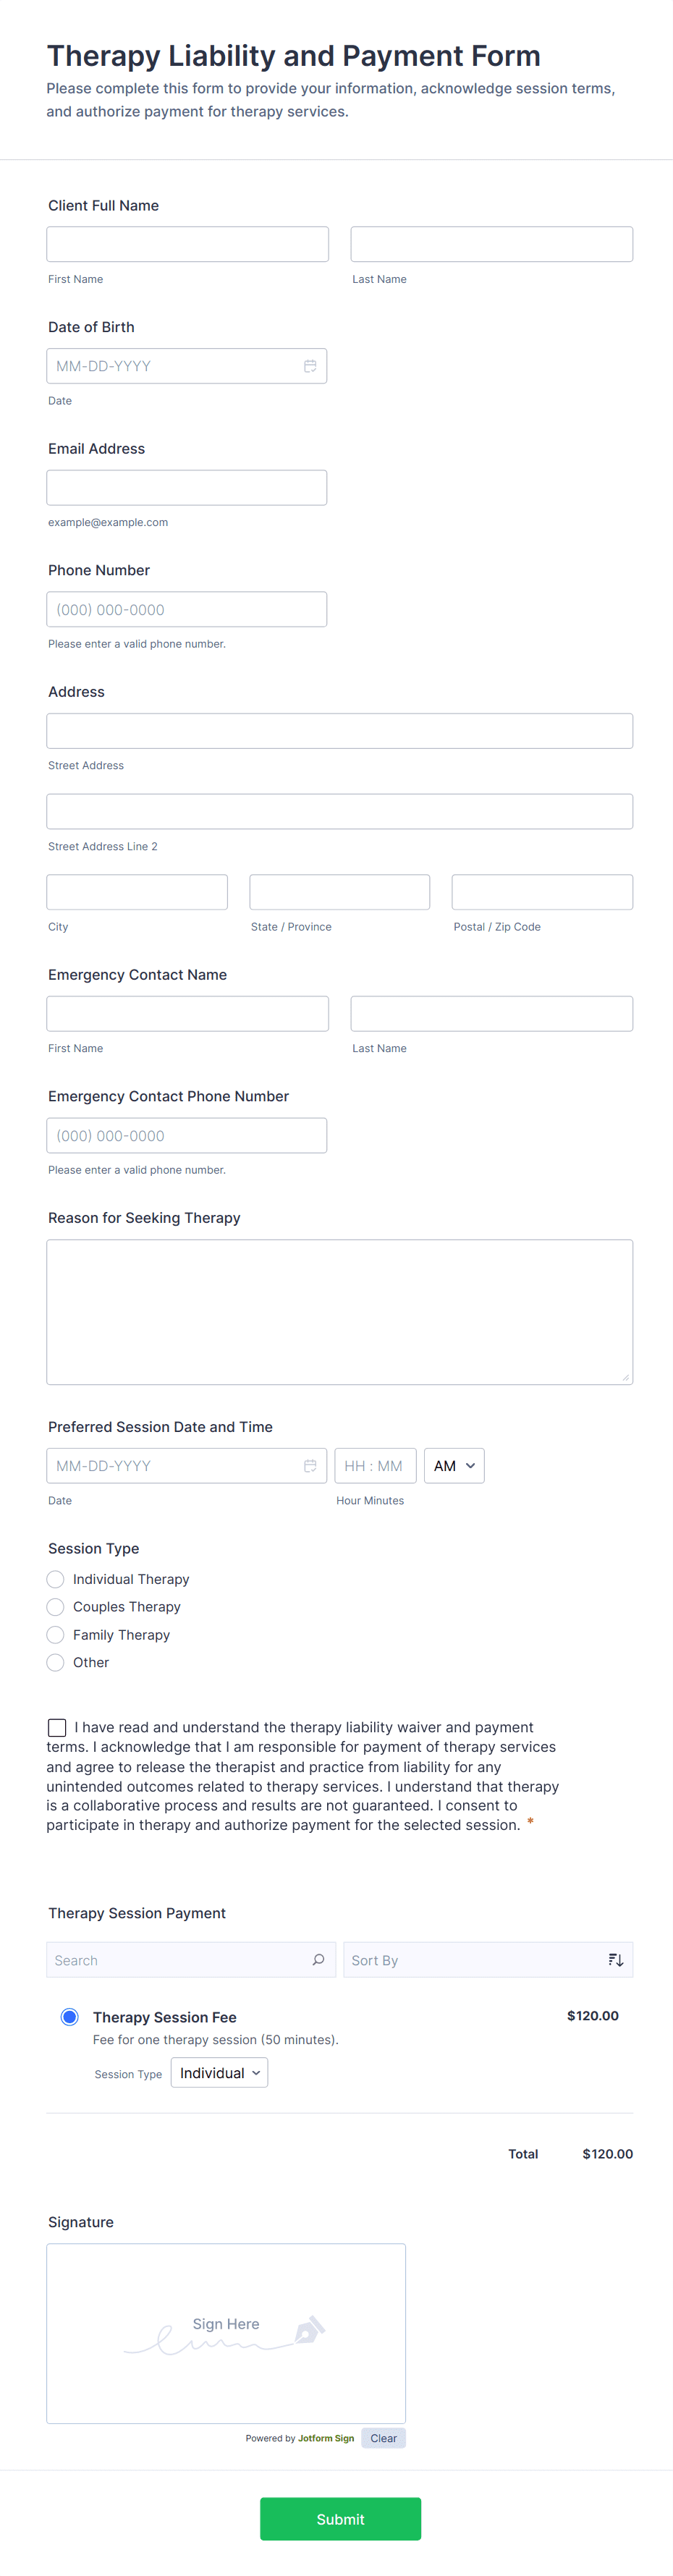Screen dimensions: 673x2576
Task: Click the Emergency Contact Phone Number field
Action: 187,1136
